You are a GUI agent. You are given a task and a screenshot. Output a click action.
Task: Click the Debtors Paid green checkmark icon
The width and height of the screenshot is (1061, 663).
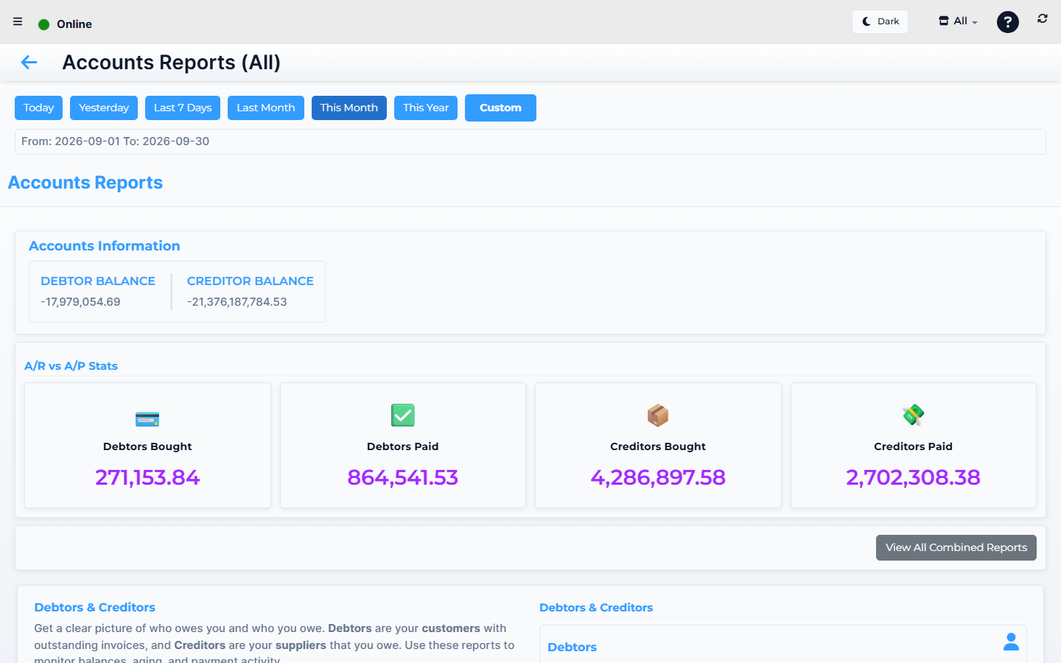click(x=403, y=415)
